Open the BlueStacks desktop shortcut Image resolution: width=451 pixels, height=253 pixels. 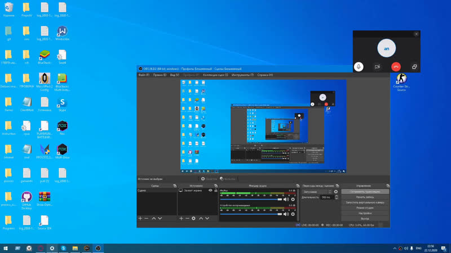45,57
